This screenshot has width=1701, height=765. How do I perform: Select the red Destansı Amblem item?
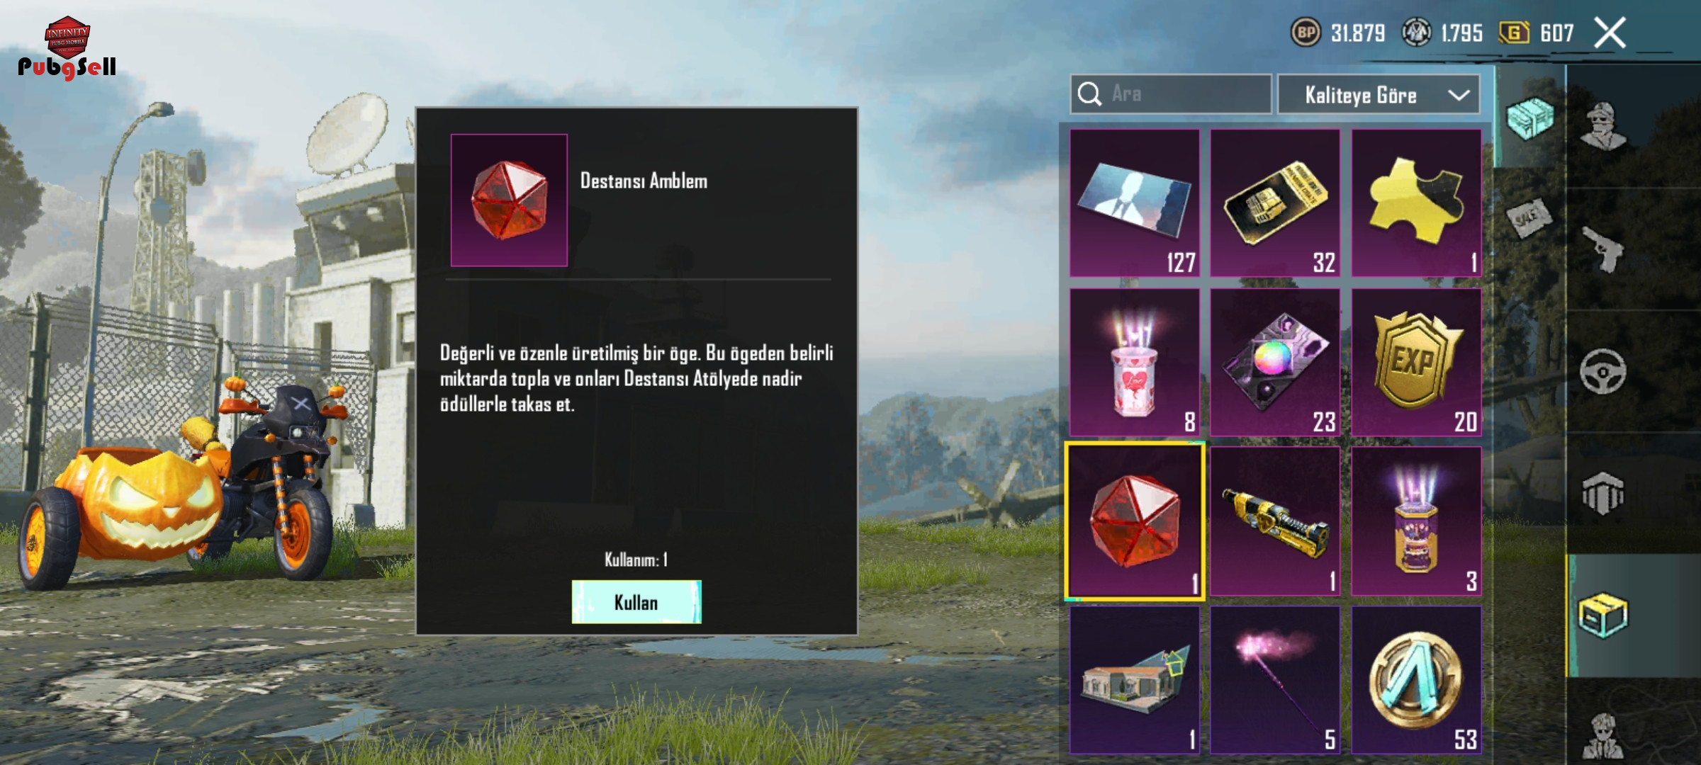1135,521
